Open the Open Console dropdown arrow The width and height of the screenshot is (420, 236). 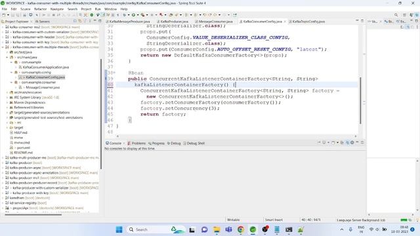(337, 143)
